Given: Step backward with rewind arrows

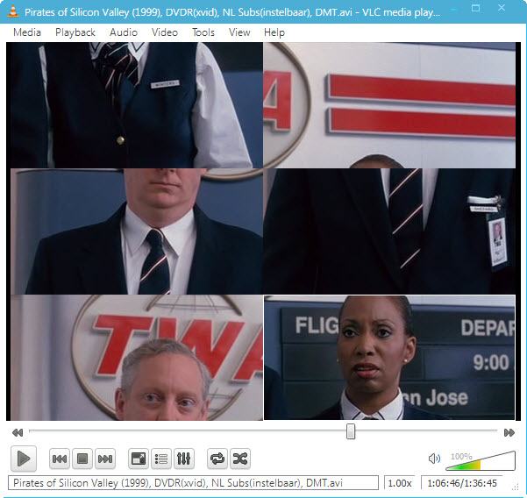Looking at the screenshot, I should coord(18,432).
